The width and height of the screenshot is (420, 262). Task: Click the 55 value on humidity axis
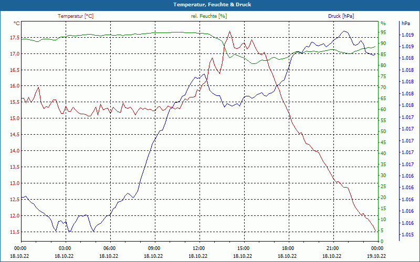pyautogui.click(x=383, y=121)
